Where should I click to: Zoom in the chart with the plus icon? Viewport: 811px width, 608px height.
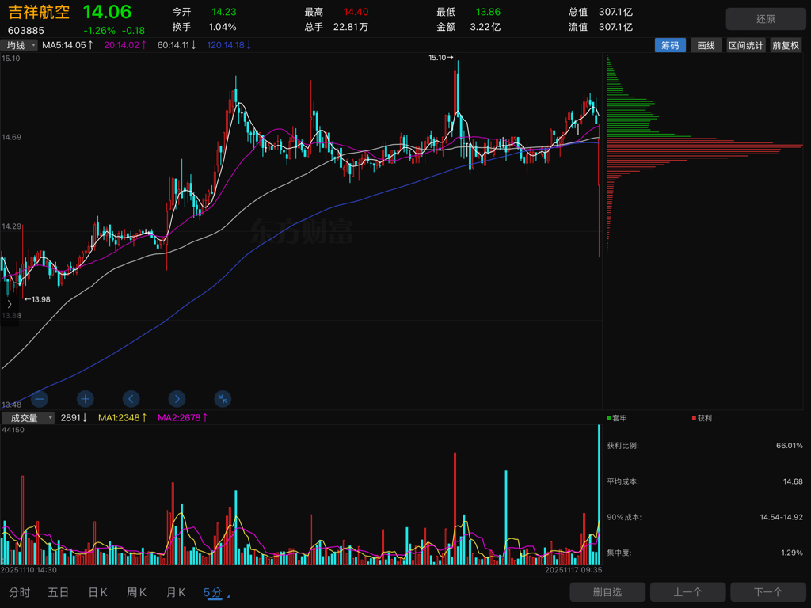click(x=86, y=399)
